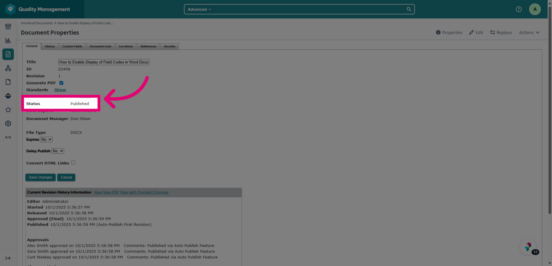
Task: Open the Advanced search dropdown
Action: [200, 9]
